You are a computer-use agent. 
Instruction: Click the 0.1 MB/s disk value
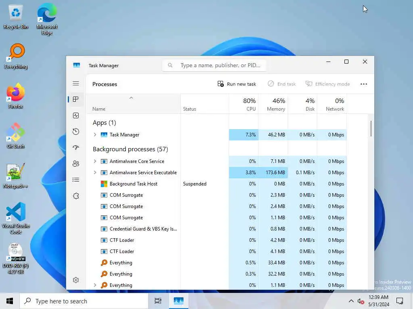[x=305, y=172]
